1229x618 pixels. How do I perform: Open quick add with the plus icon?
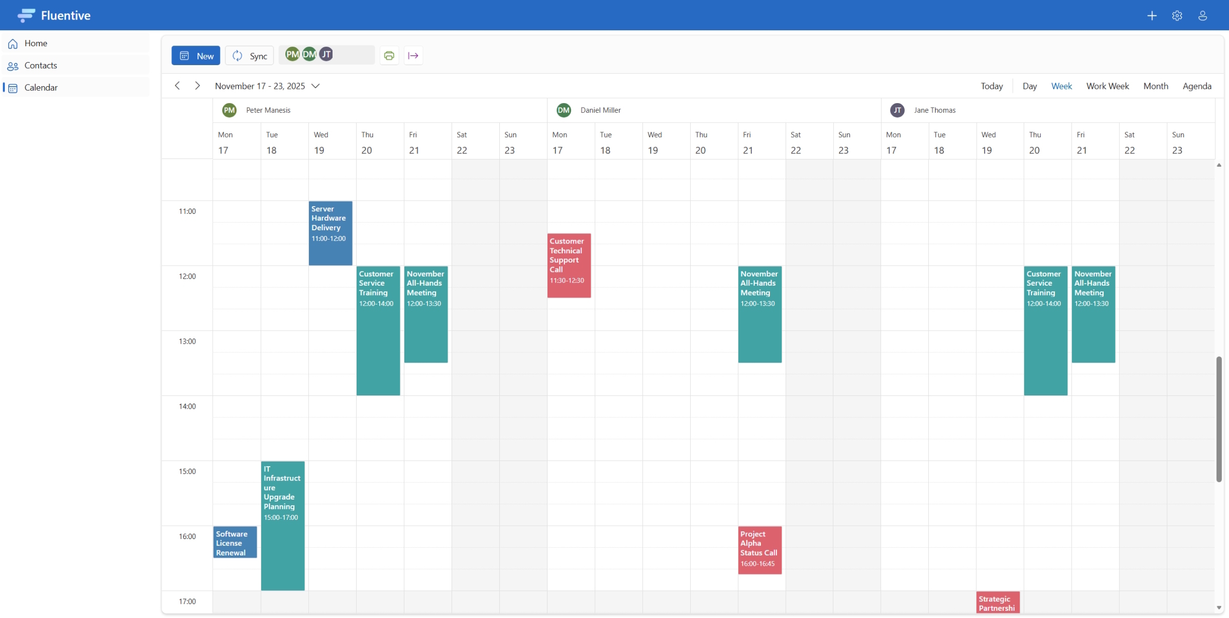click(1152, 15)
